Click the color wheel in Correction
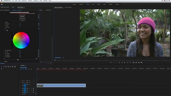171x96 pixels. click(x=21, y=40)
